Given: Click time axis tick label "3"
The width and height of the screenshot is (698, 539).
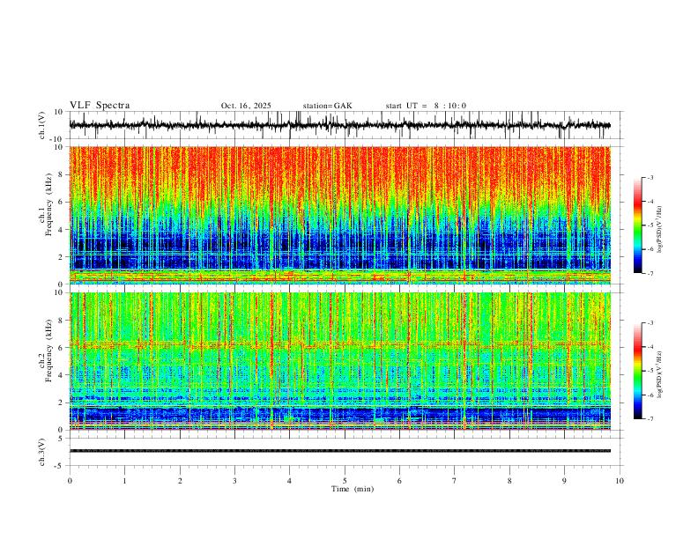Looking at the screenshot, I should click(x=234, y=481).
